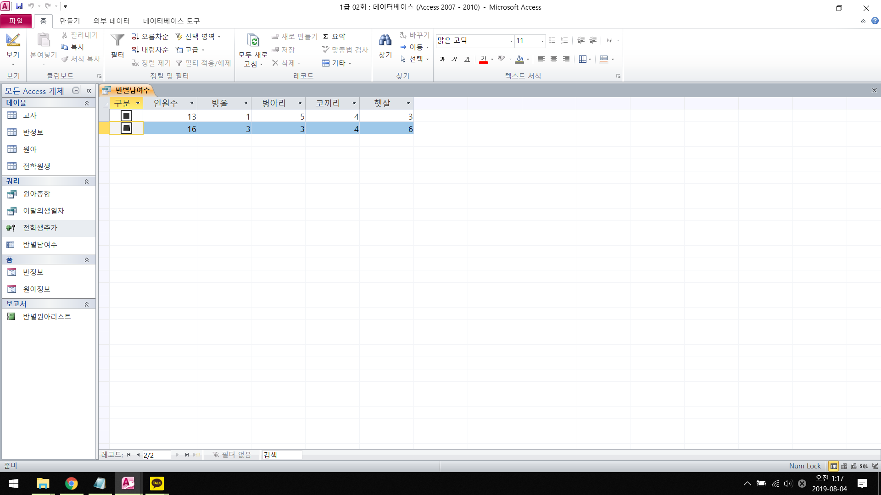The height and width of the screenshot is (495, 881).
Task: Open the 인원수 column filter dropdown
Action: 192,104
